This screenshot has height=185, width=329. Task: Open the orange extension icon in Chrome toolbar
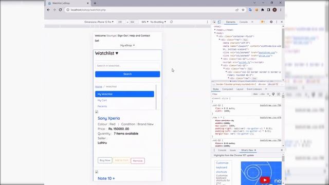point(257,10)
